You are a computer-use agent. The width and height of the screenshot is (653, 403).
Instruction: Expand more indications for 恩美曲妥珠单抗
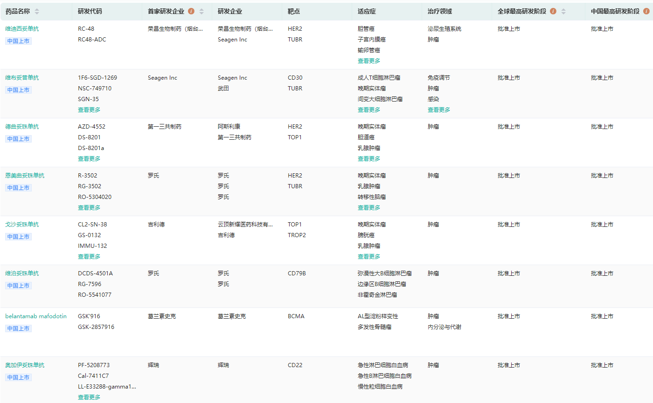click(369, 208)
